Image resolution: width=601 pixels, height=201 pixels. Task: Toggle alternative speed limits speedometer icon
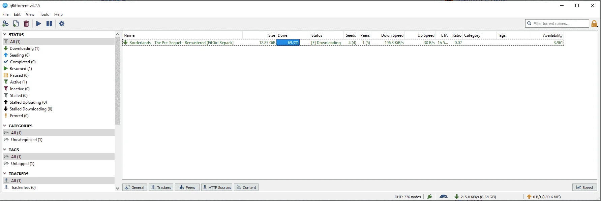pyautogui.click(x=444, y=197)
